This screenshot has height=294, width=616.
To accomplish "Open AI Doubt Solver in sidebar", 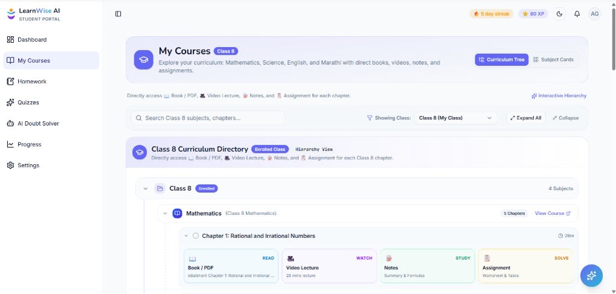I will [51, 123].
